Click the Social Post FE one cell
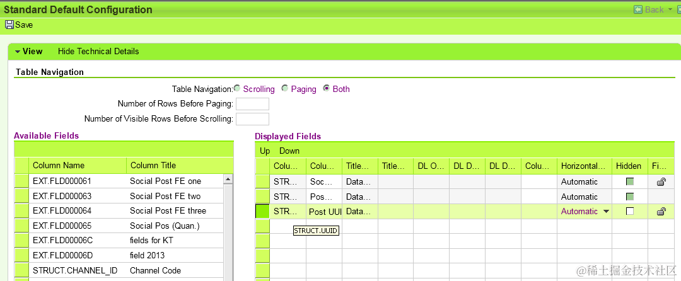Image resolution: width=681 pixels, height=281 pixels. [175, 181]
